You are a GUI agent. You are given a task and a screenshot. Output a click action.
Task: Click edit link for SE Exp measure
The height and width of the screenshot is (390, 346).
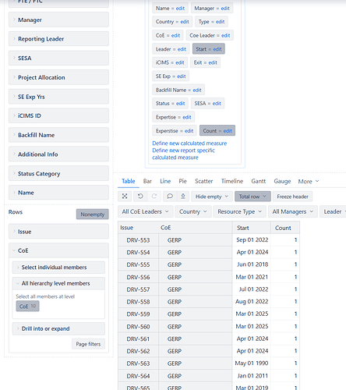pos(182,76)
